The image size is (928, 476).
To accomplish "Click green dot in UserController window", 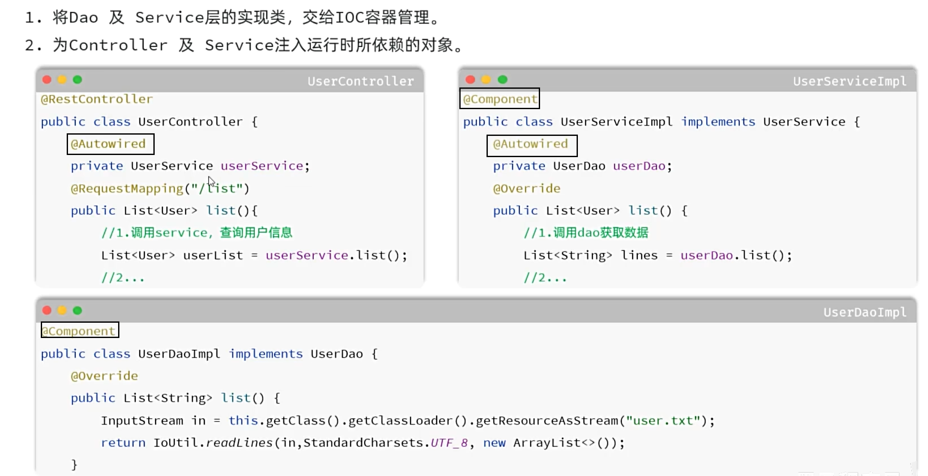I will (x=77, y=80).
